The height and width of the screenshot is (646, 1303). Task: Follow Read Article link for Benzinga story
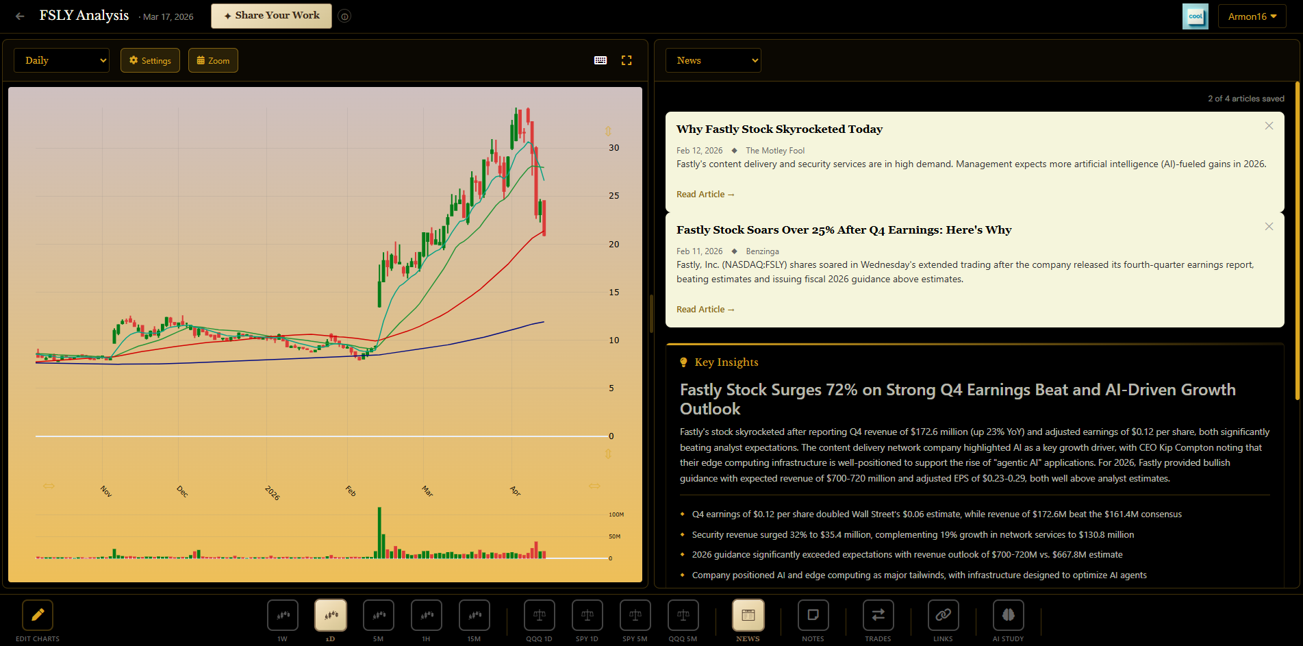click(705, 310)
